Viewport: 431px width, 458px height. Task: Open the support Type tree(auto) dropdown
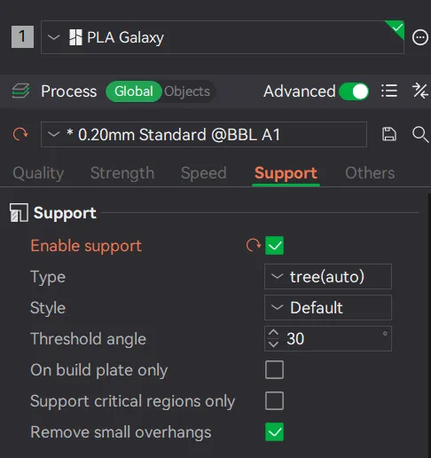click(x=328, y=277)
